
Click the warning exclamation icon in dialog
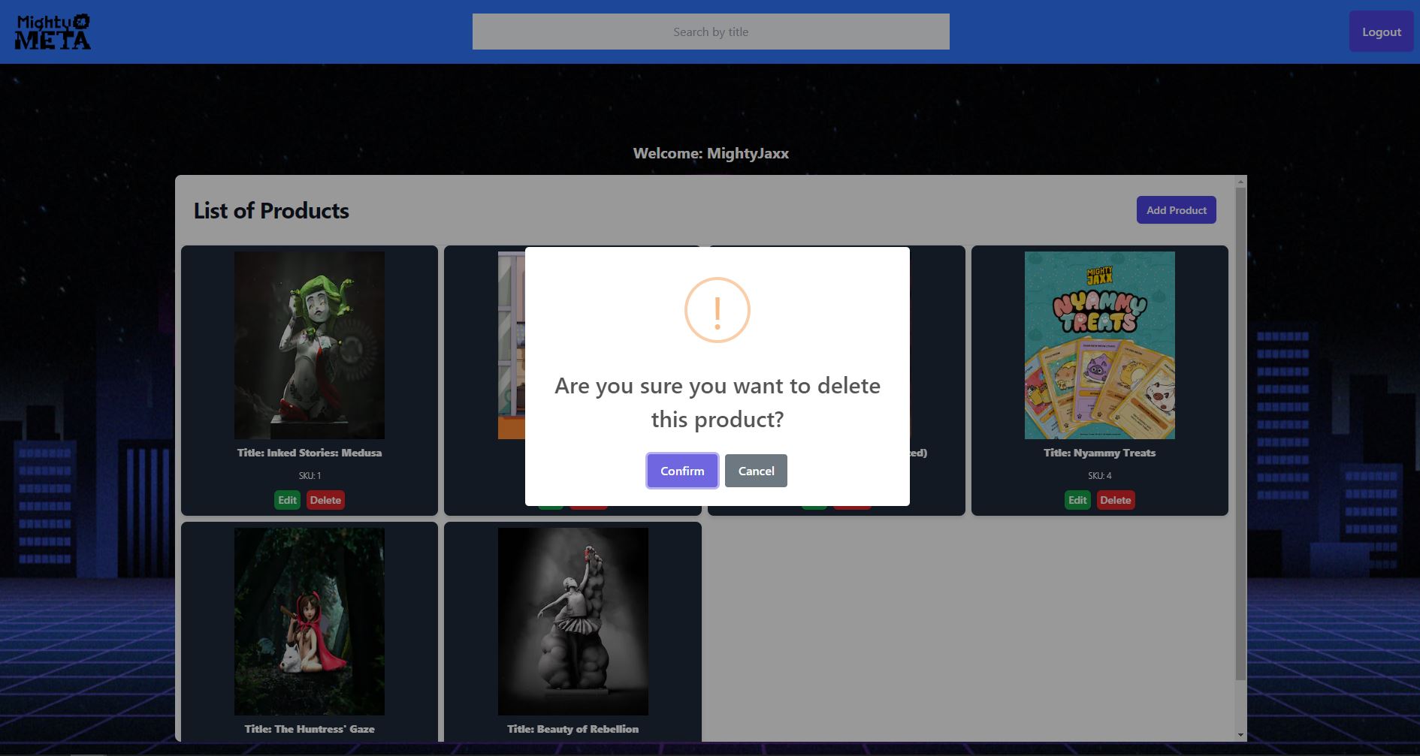[718, 310]
